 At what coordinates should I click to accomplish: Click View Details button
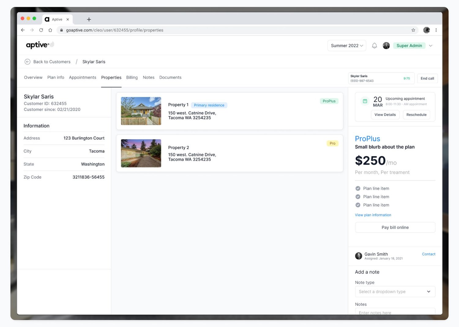click(x=385, y=115)
